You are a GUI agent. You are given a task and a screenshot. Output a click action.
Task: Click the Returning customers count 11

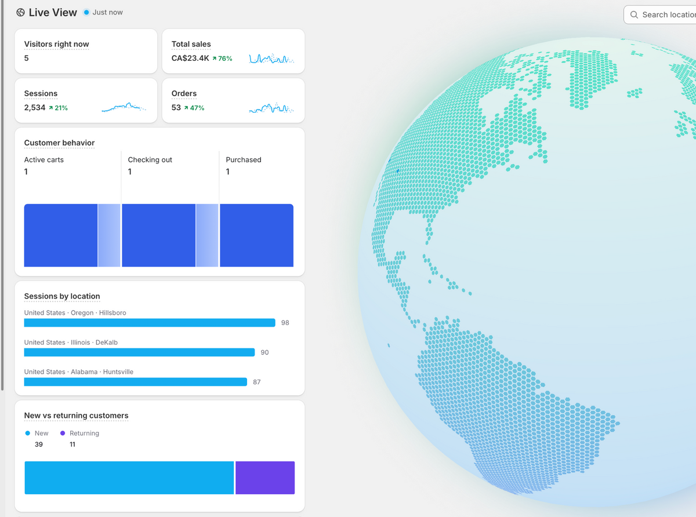[72, 445]
